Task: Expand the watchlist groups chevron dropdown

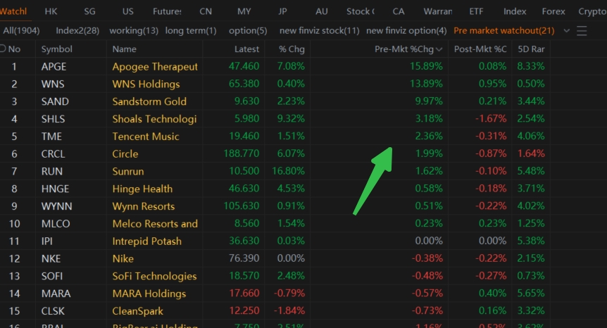Action: click(566, 30)
